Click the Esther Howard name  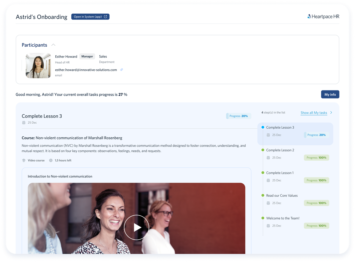pyautogui.click(x=66, y=57)
